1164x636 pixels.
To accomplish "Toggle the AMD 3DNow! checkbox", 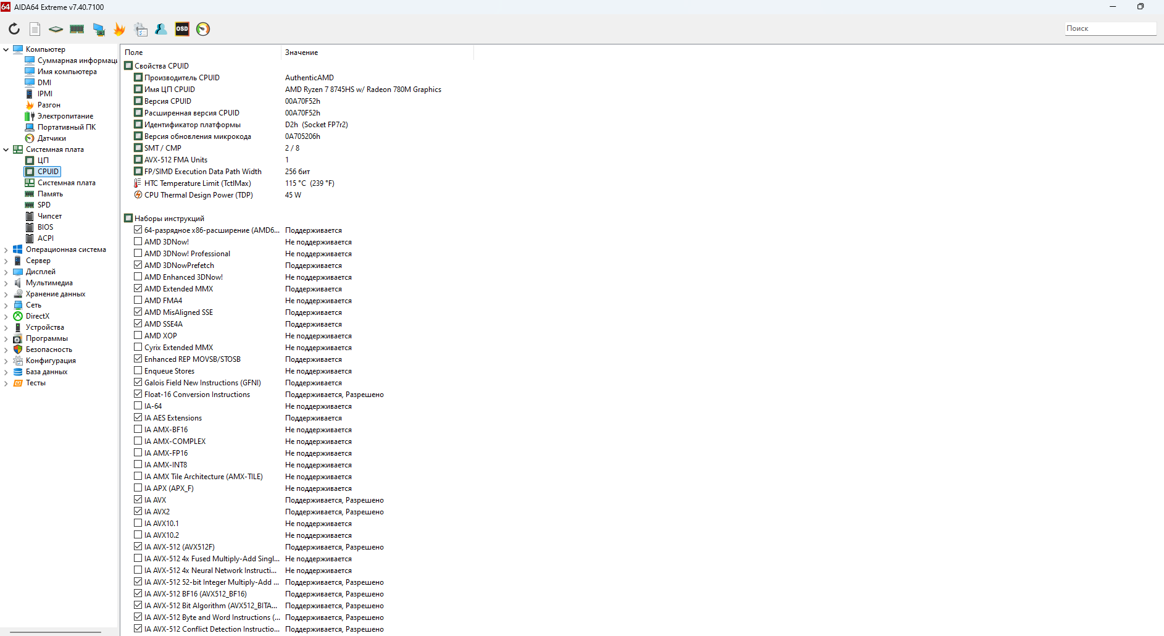I will point(138,242).
